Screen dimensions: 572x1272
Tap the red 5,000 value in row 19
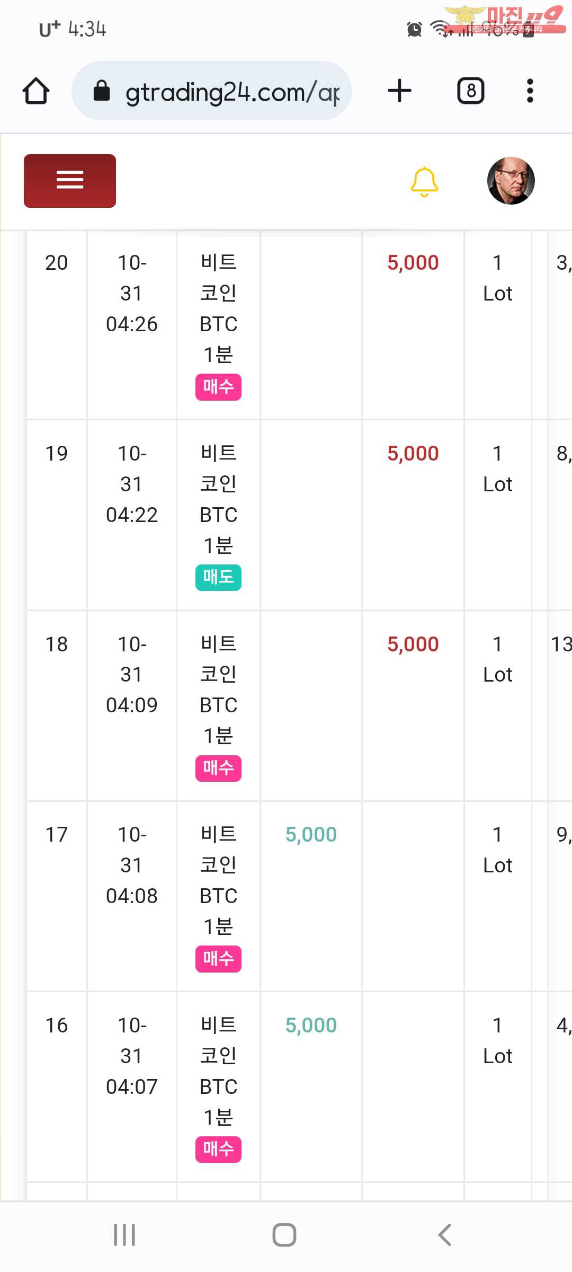[413, 454]
